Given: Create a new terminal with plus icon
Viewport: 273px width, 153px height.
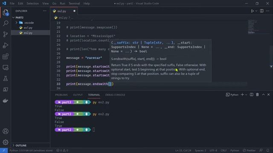Looking at the screenshot, I should point(242,94).
